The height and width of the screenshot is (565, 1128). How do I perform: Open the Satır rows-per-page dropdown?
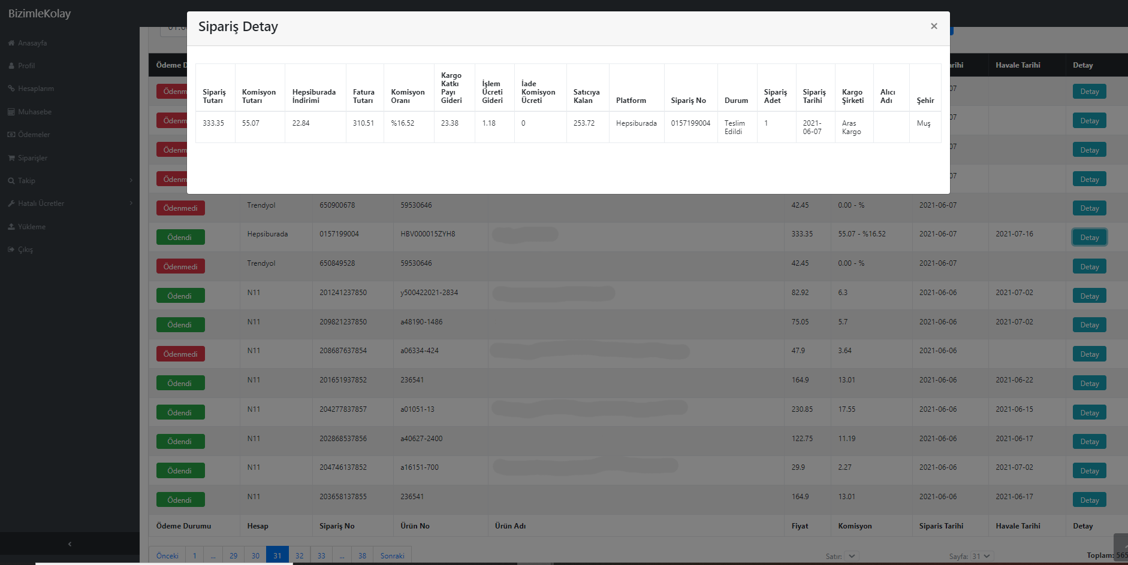(x=852, y=556)
